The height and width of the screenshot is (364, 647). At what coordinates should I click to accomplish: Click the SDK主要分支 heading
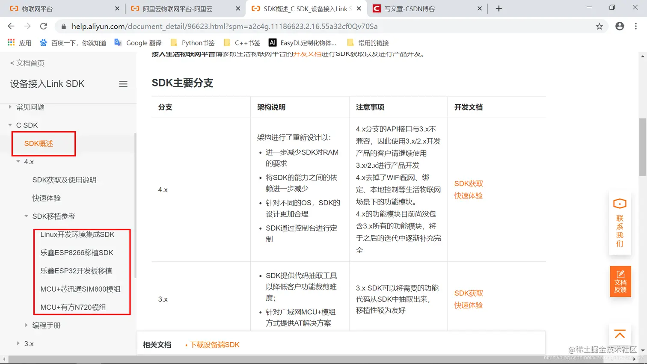[x=182, y=83]
